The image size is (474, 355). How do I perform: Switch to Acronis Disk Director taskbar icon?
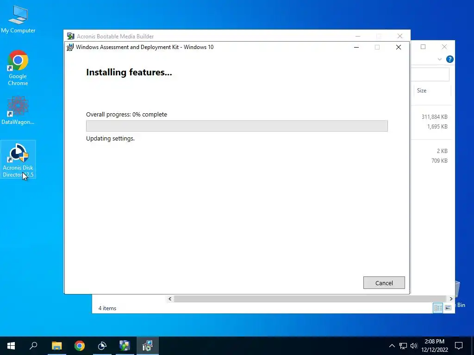[102, 346]
